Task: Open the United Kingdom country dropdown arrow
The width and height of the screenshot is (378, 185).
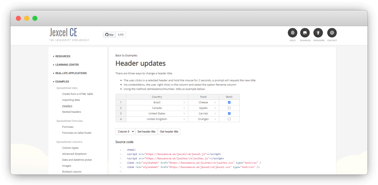Action: coord(184,119)
